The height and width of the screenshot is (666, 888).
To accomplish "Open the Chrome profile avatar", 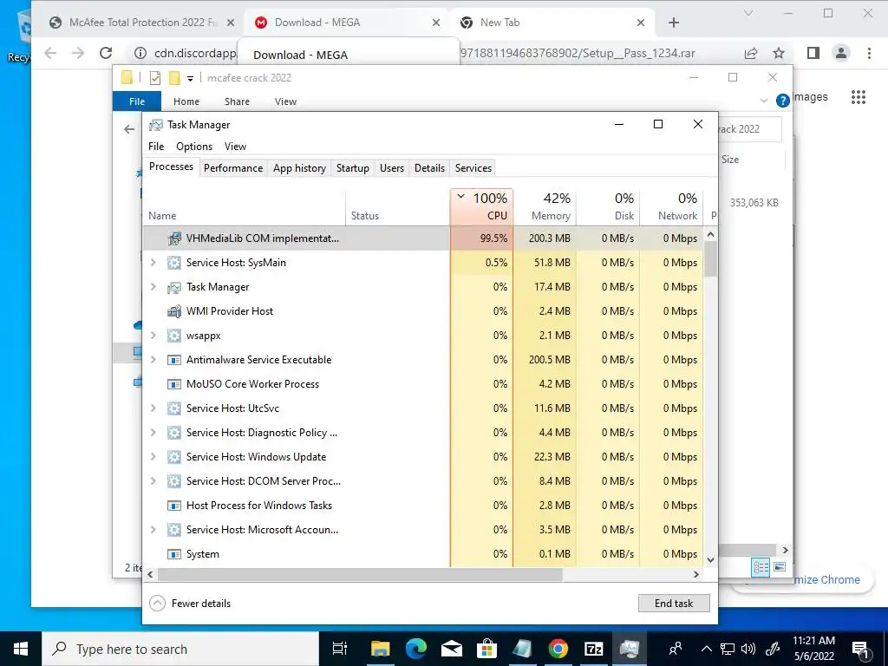I will pyautogui.click(x=841, y=53).
